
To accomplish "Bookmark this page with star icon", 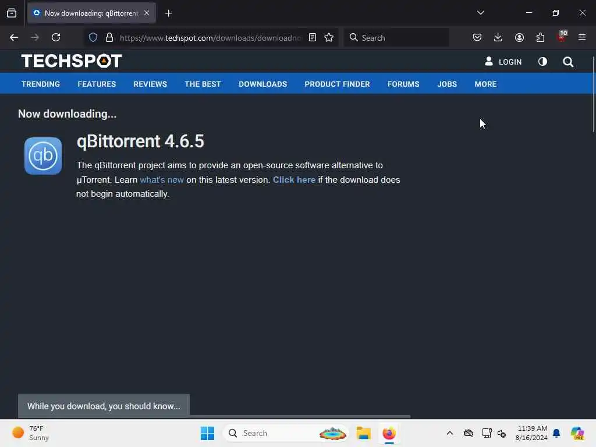I will (x=329, y=37).
